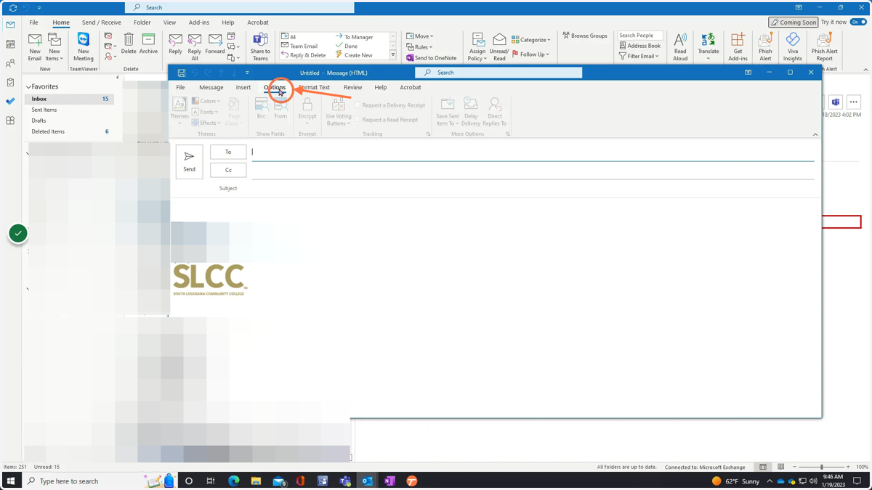Open the Follow Up dropdown
Screen dimensions: 872x490
pos(530,54)
